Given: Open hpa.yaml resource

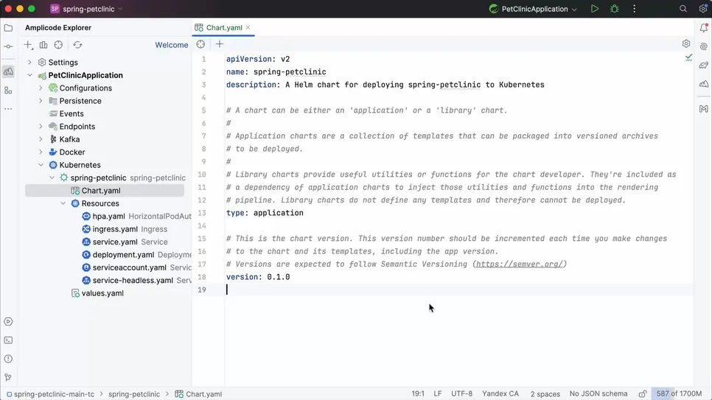Looking at the screenshot, I should 108,216.
